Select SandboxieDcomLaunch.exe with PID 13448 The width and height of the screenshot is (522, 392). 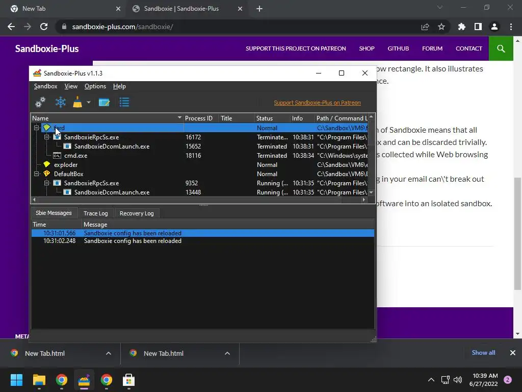199,192
